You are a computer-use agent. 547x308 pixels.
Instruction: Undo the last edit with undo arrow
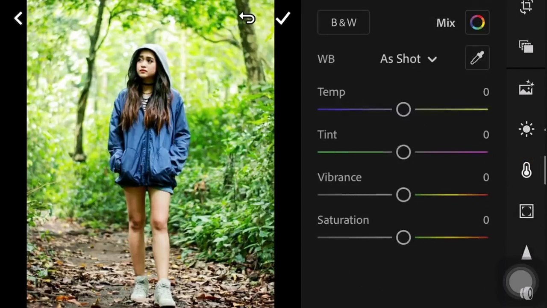pos(247,18)
